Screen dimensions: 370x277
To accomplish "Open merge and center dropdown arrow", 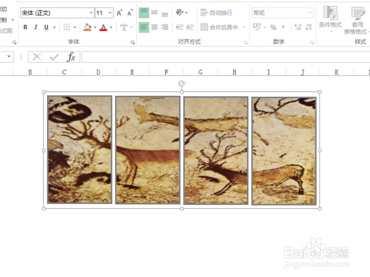I will [x=244, y=27].
